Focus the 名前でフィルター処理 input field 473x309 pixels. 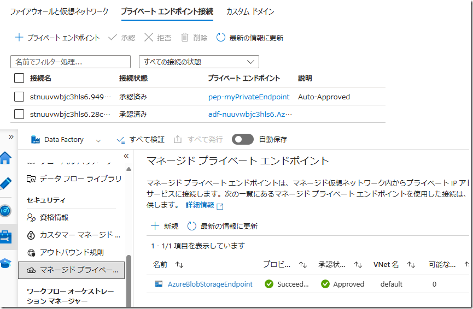pos(71,62)
